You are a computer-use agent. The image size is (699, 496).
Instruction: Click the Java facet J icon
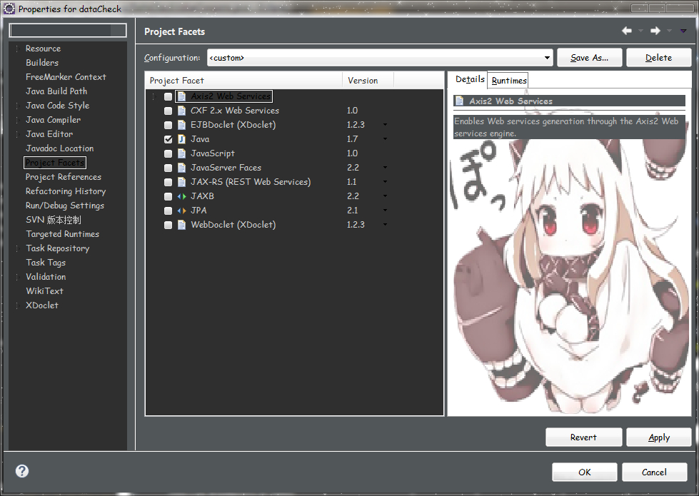point(181,139)
